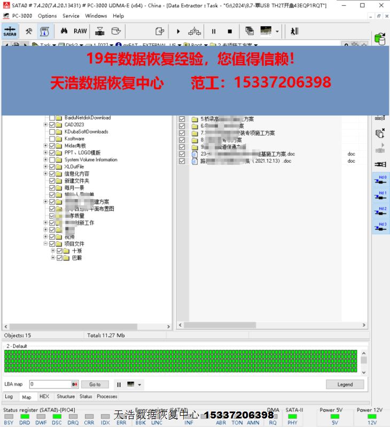Open the map view dropdown arrow beside Go to
The image size is (390, 427).
click(x=140, y=384)
